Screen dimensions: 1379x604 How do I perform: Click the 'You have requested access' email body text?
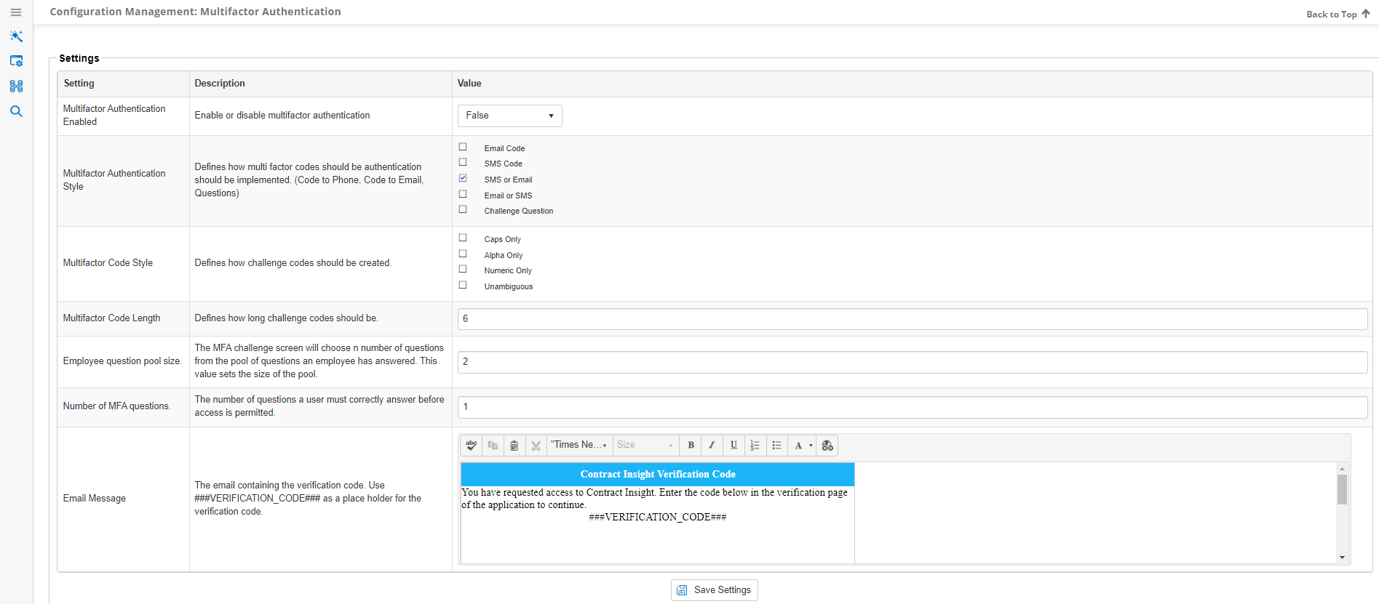pyautogui.click(x=655, y=499)
